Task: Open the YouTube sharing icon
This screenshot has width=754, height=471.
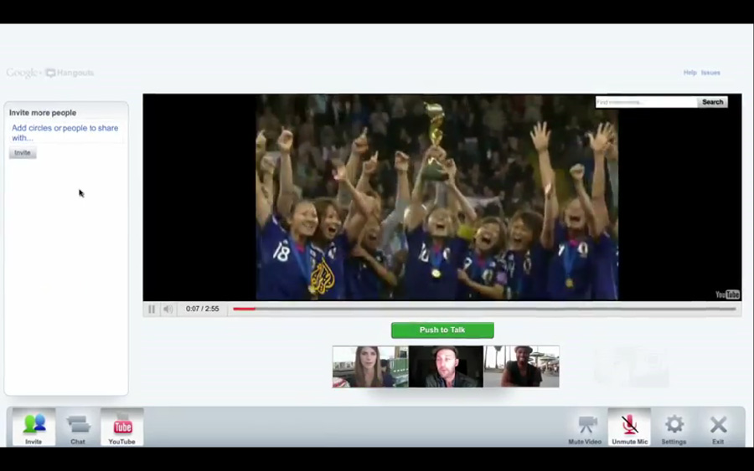Action: [122, 427]
